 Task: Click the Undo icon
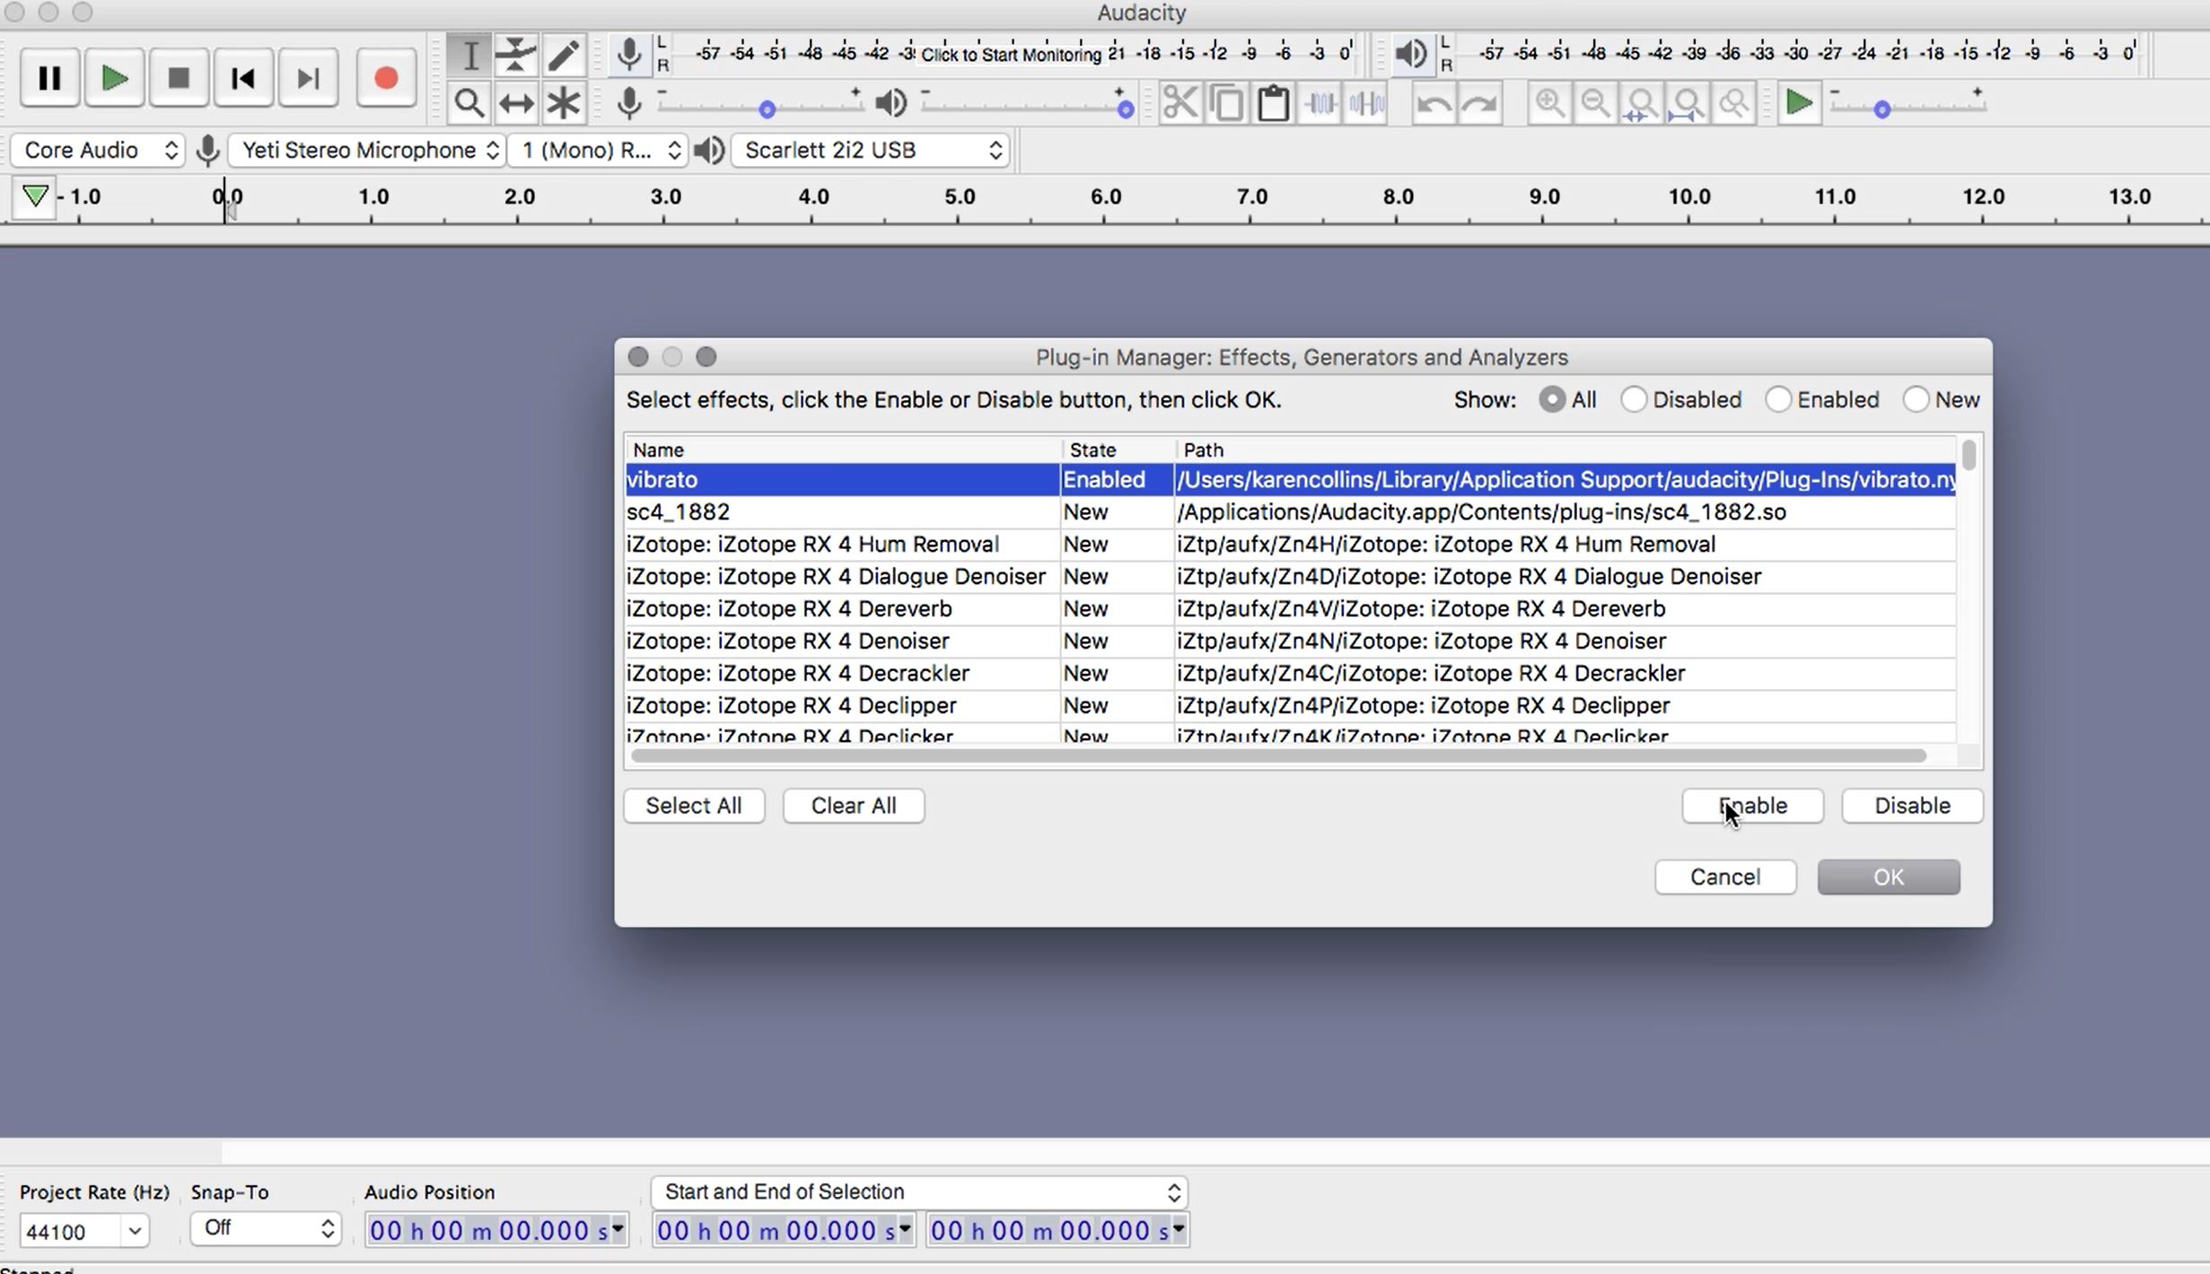(1432, 103)
